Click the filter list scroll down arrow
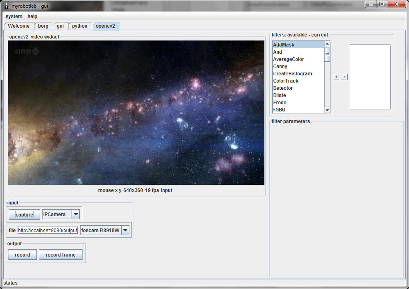This screenshot has height=289, width=409. click(327, 110)
